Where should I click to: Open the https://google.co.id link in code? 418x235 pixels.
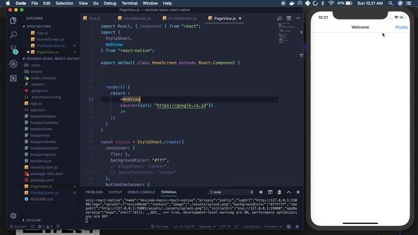[x=182, y=106]
